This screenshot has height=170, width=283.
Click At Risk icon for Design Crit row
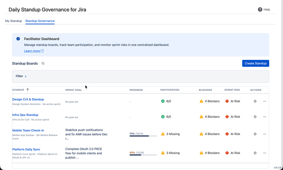[x=227, y=101]
